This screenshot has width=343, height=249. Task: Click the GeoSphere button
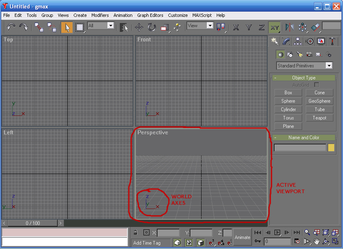[319, 101]
